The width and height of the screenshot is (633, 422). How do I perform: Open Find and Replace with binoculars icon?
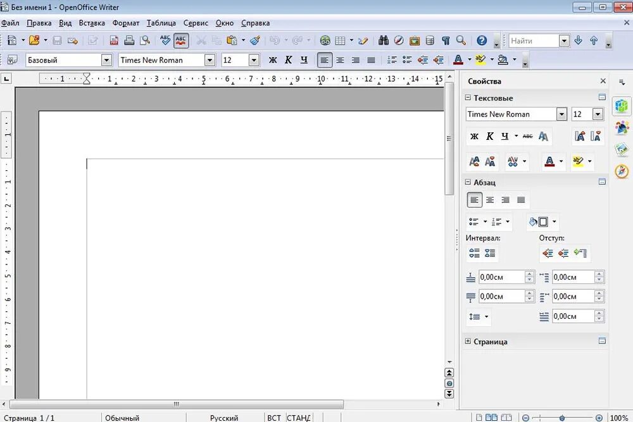click(x=383, y=40)
